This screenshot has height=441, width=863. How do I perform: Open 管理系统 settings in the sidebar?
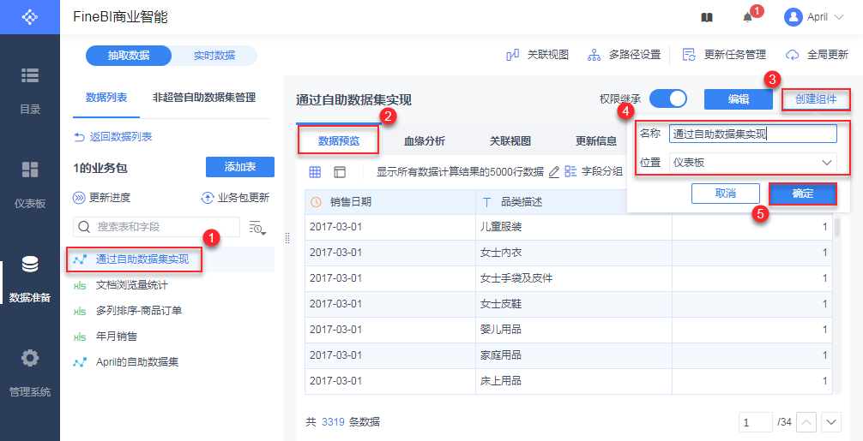(30, 373)
